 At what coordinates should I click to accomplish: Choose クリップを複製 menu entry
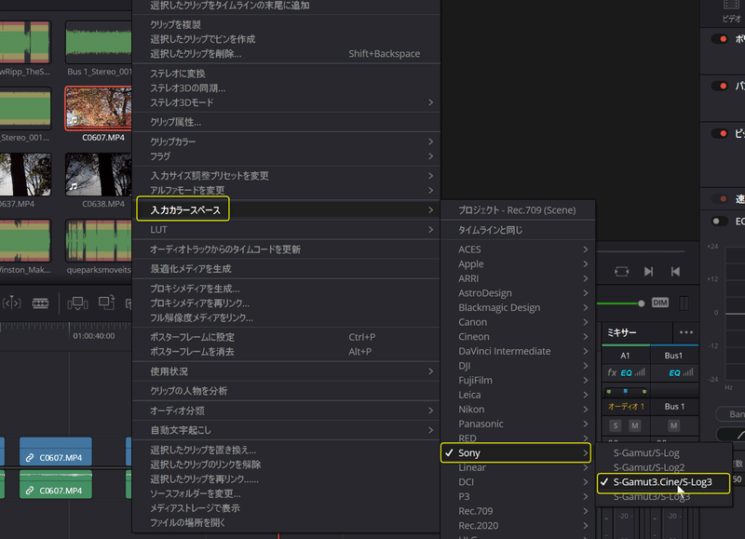tap(287, 24)
